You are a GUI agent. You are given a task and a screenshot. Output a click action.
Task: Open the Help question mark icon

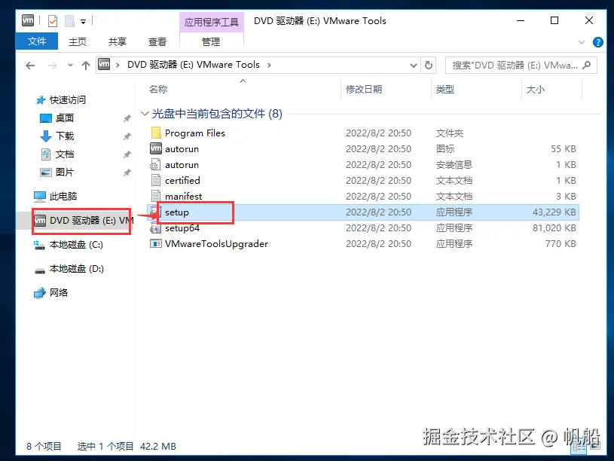tap(598, 42)
